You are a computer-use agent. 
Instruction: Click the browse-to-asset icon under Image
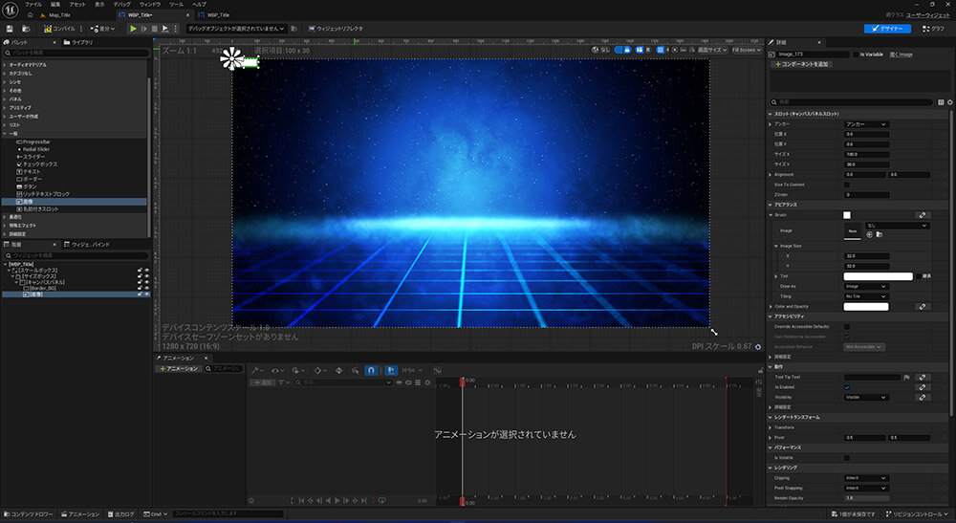click(879, 233)
